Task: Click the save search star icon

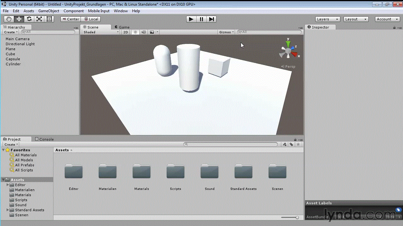Action: (298, 144)
